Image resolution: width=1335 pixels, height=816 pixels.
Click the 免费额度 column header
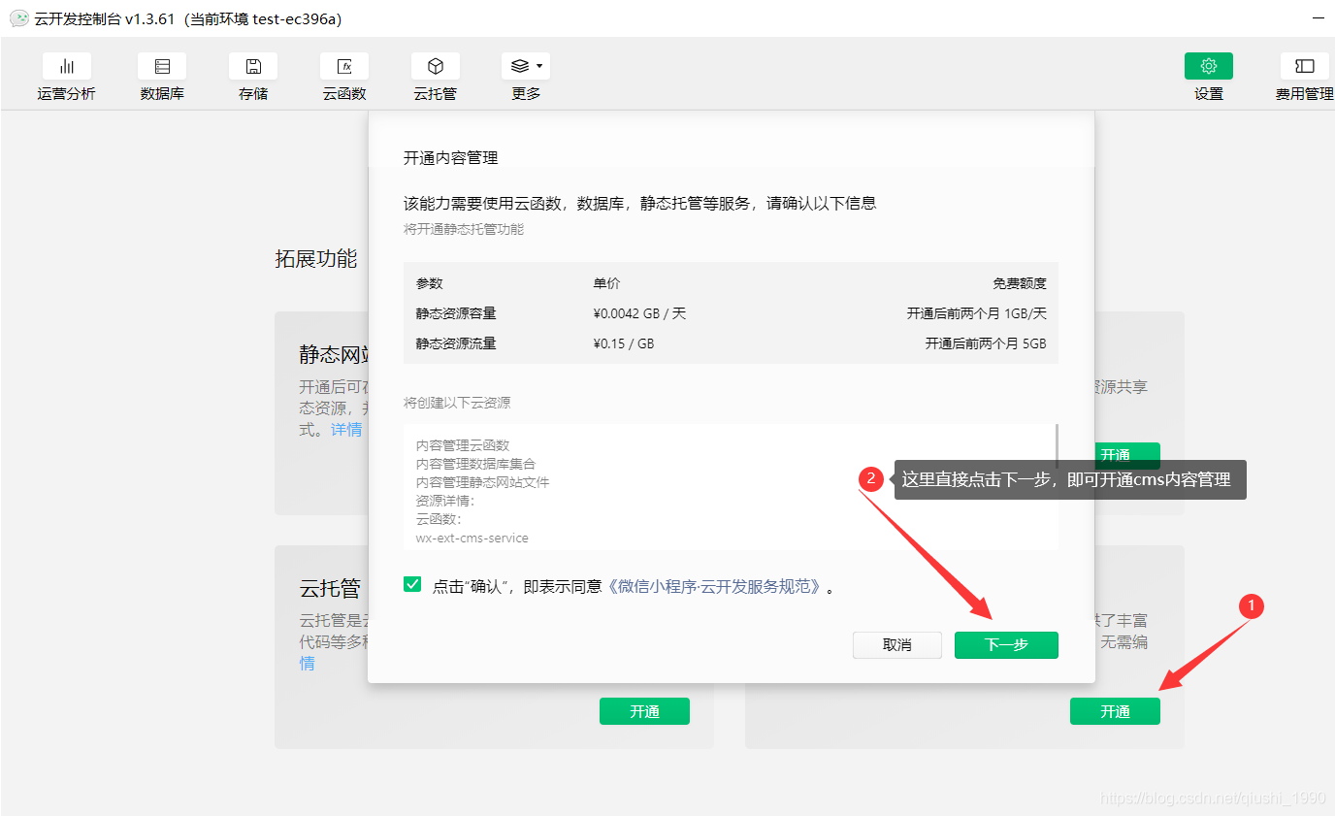point(1020,283)
